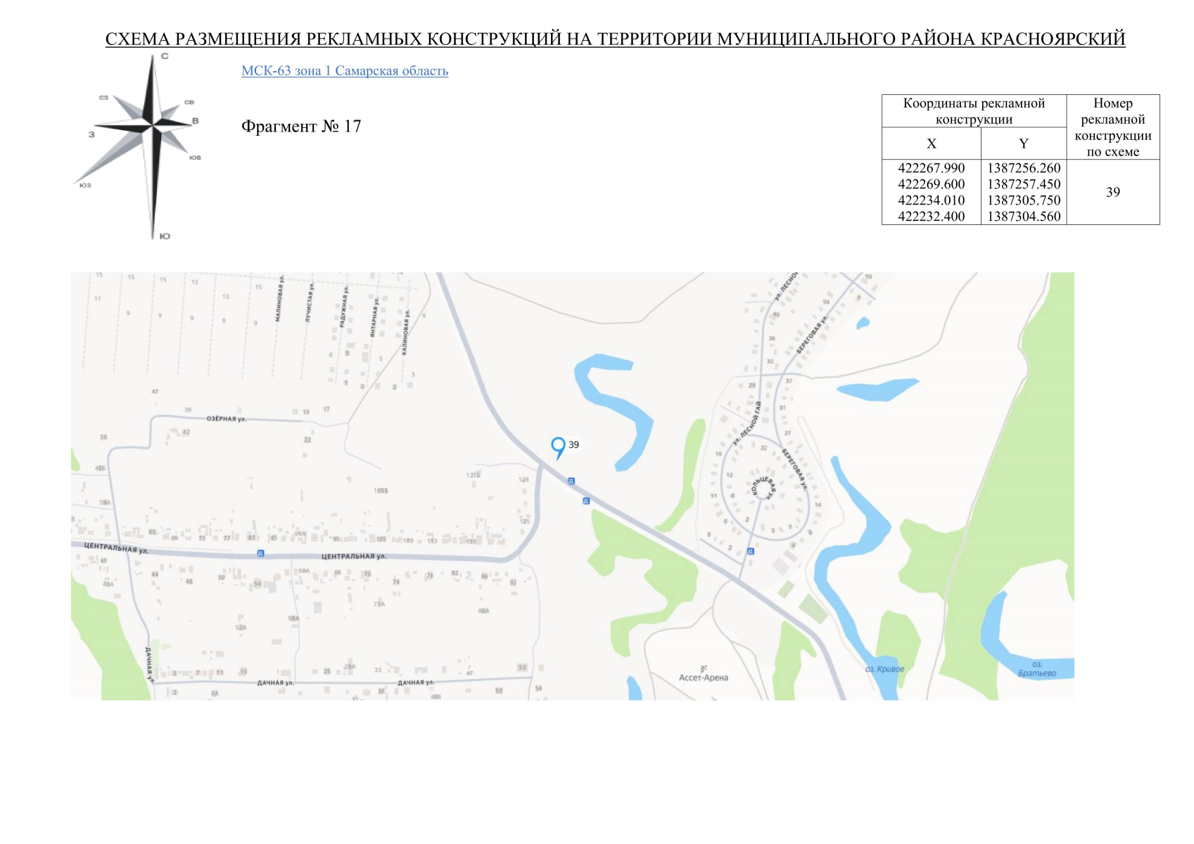Click the Кольцевая ул. circular street label
Screen dimensions: 1194x844
(x=762, y=487)
